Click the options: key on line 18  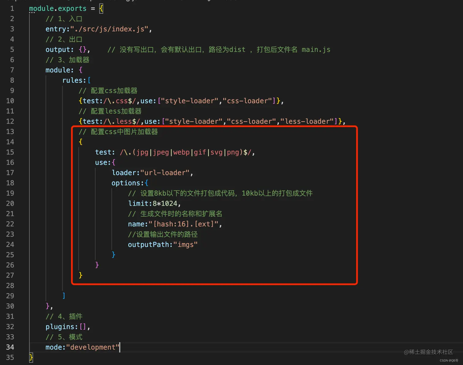click(x=127, y=183)
